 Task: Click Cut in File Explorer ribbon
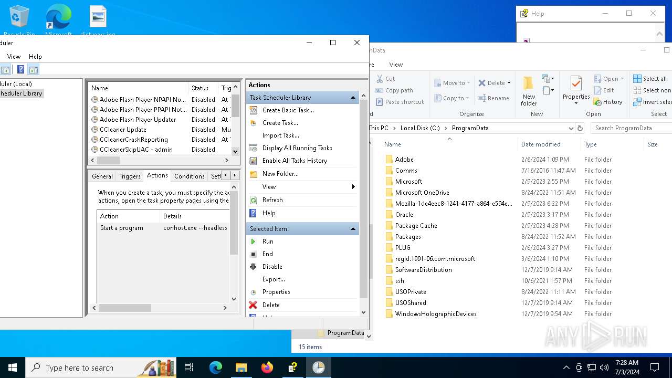coord(385,79)
